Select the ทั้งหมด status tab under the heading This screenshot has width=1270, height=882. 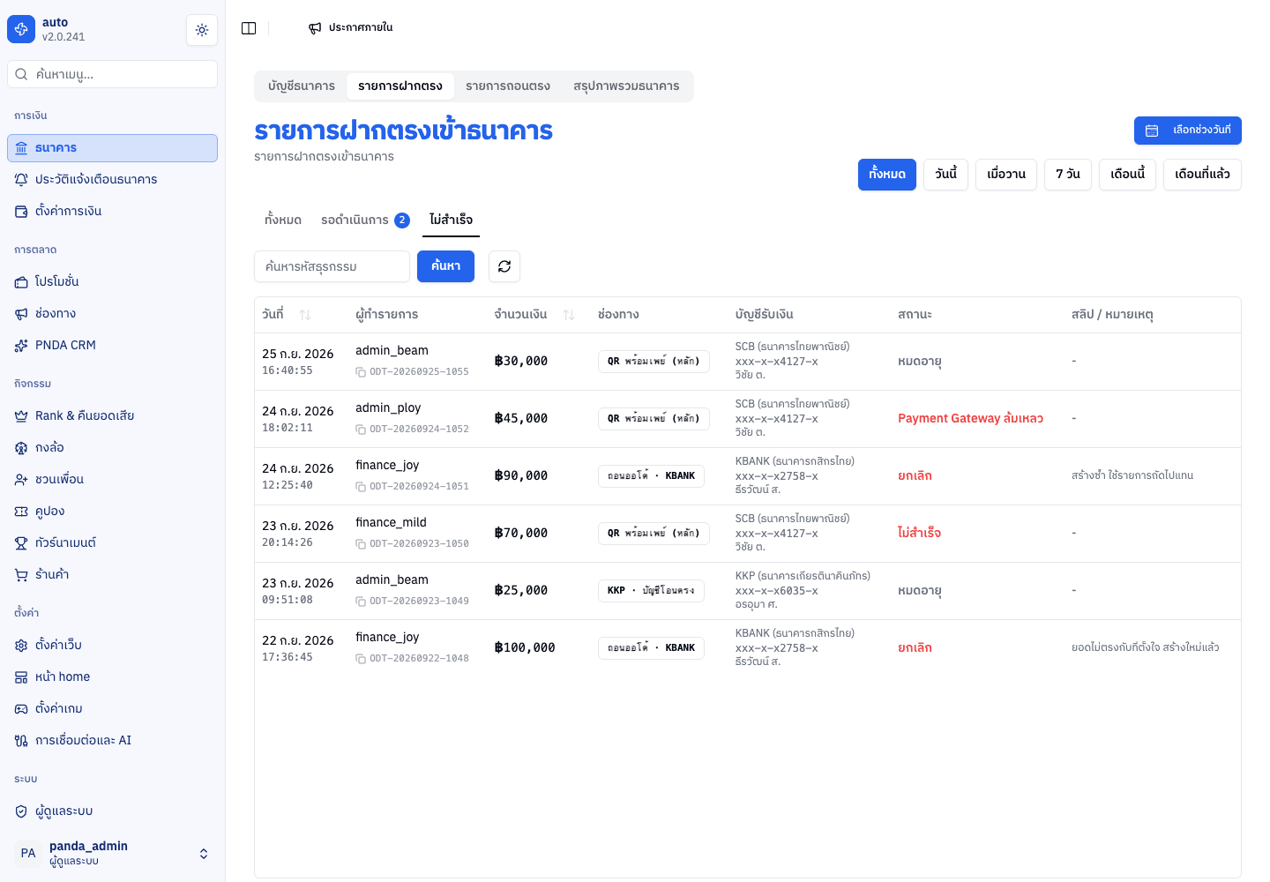tap(283, 220)
